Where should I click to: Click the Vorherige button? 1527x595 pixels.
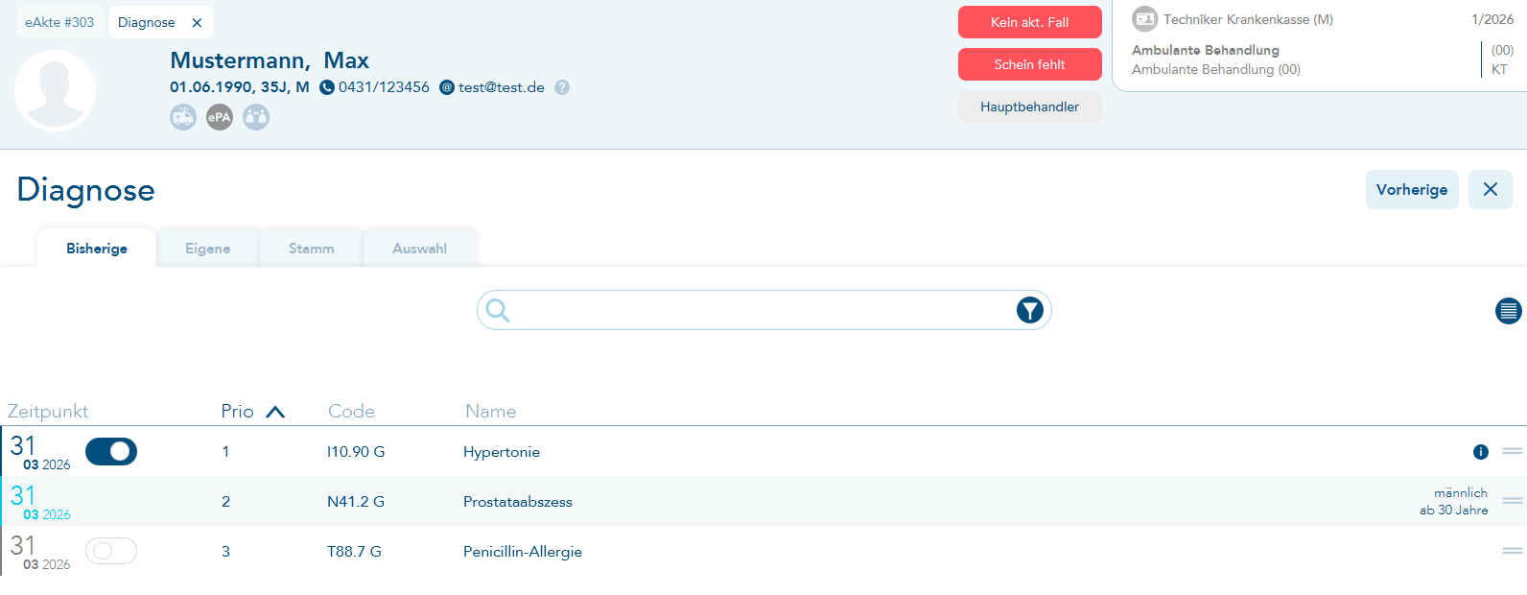[1411, 190]
